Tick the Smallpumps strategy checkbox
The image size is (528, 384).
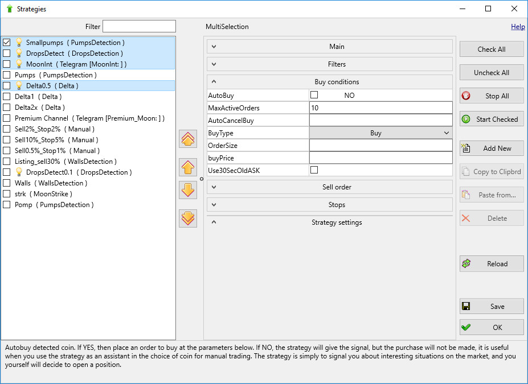7,42
